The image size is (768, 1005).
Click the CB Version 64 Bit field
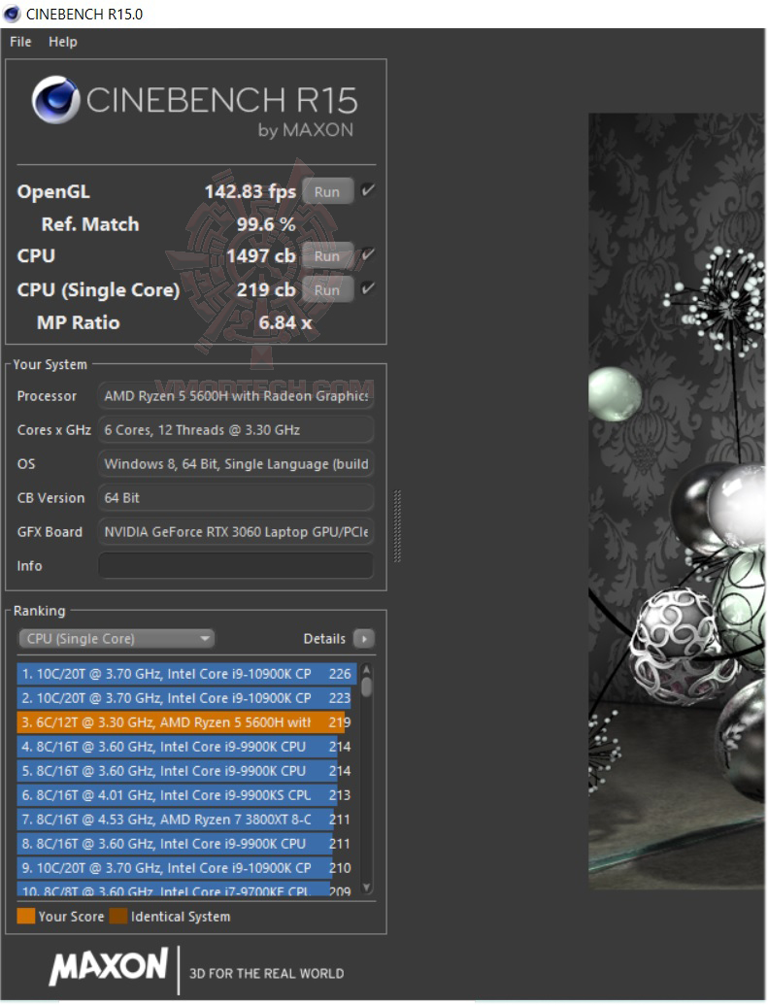[x=235, y=498]
